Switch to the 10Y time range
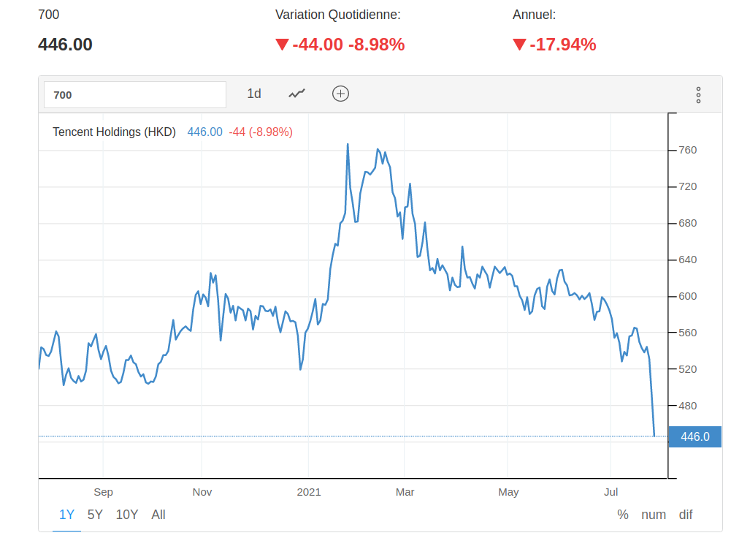This screenshot has width=731, height=541. 127,515
